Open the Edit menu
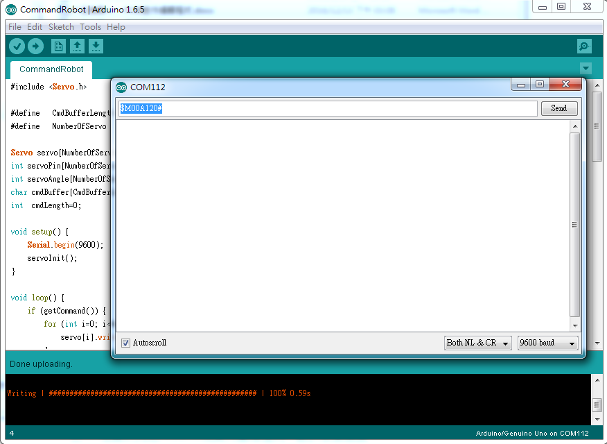 [35, 27]
